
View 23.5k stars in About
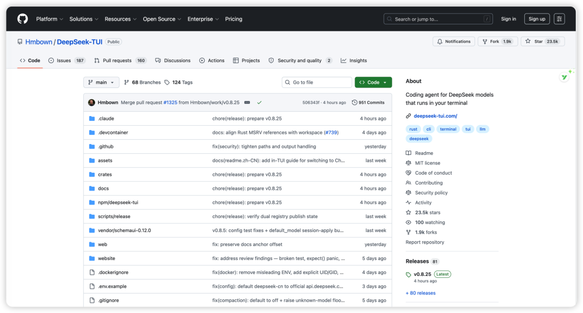click(x=428, y=213)
